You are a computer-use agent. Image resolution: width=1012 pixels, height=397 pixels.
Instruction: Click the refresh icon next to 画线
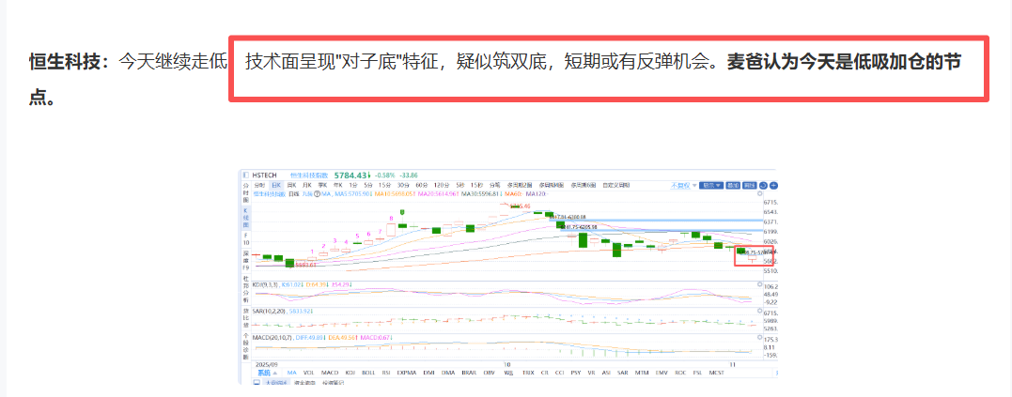(x=763, y=186)
